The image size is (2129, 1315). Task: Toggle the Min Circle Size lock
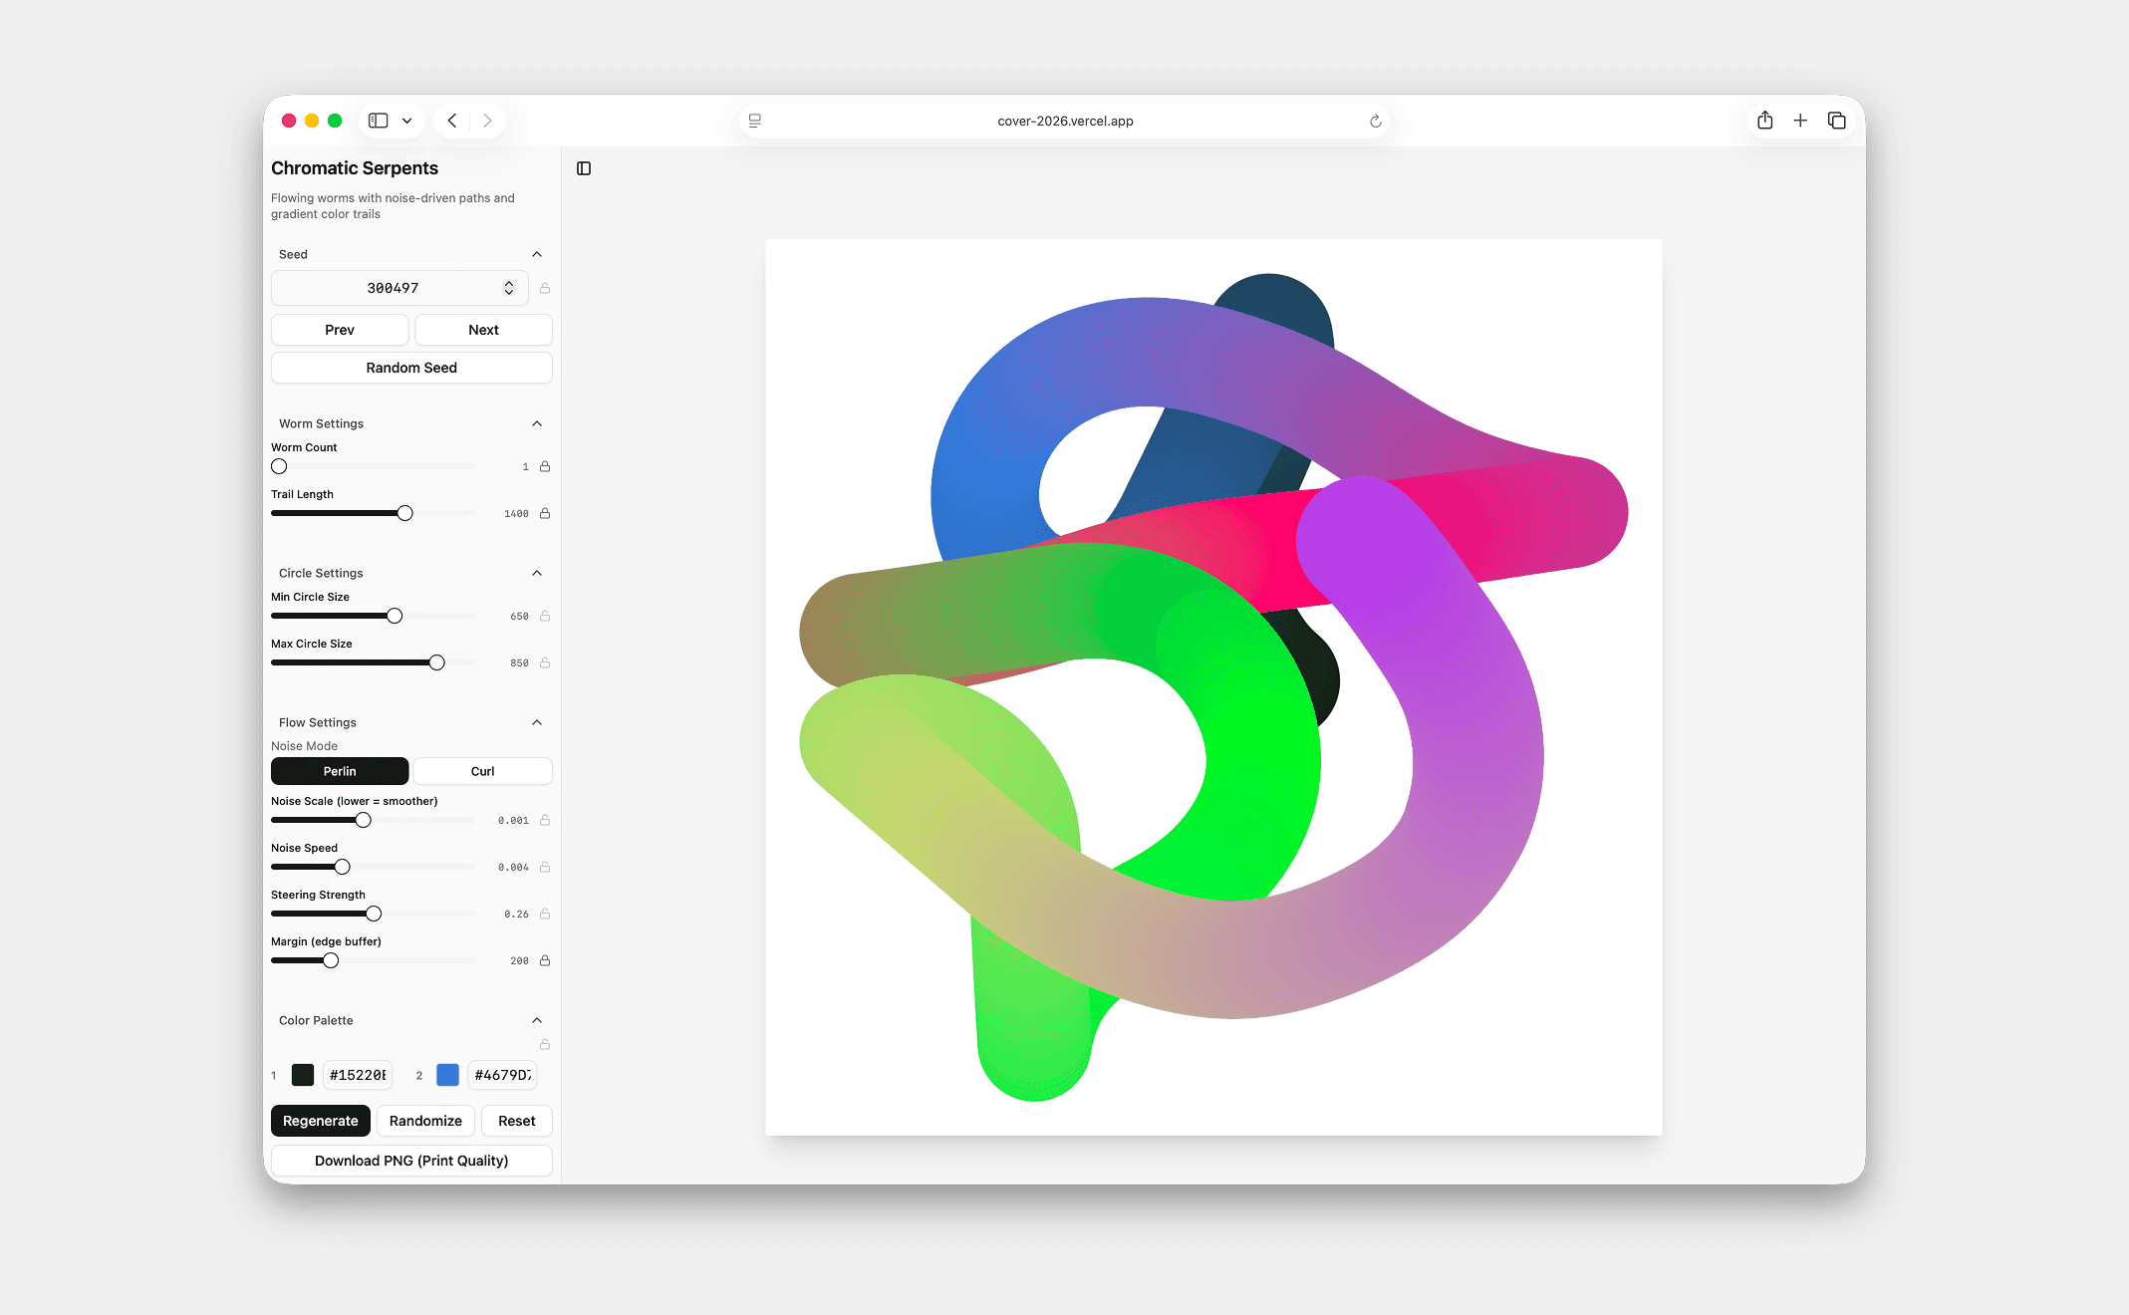coord(545,616)
